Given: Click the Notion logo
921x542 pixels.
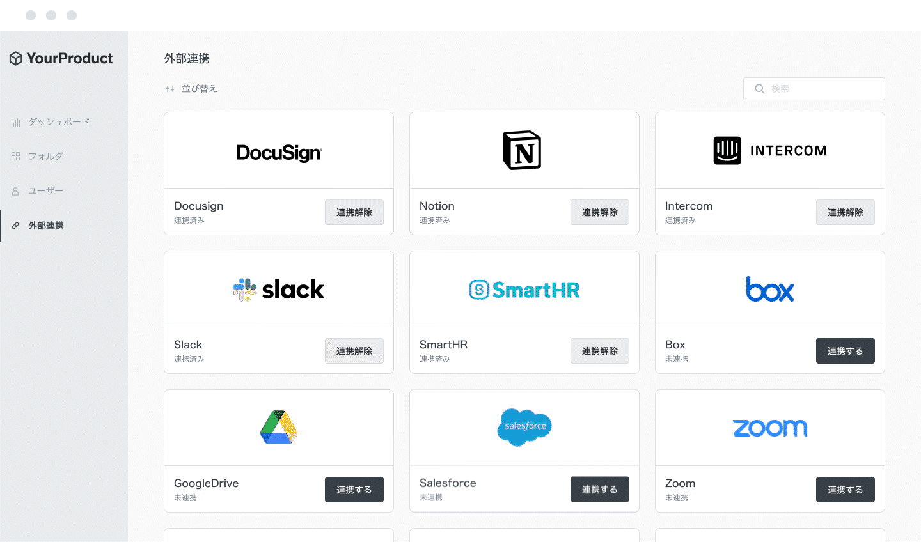Looking at the screenshot, I should point(522,150).
